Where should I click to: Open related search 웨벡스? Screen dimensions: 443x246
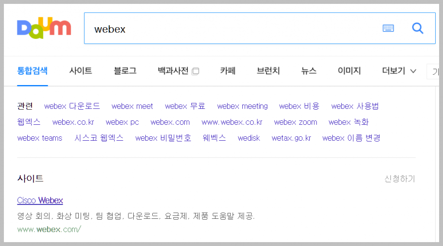pyautogui.click(x=215, y=138)
